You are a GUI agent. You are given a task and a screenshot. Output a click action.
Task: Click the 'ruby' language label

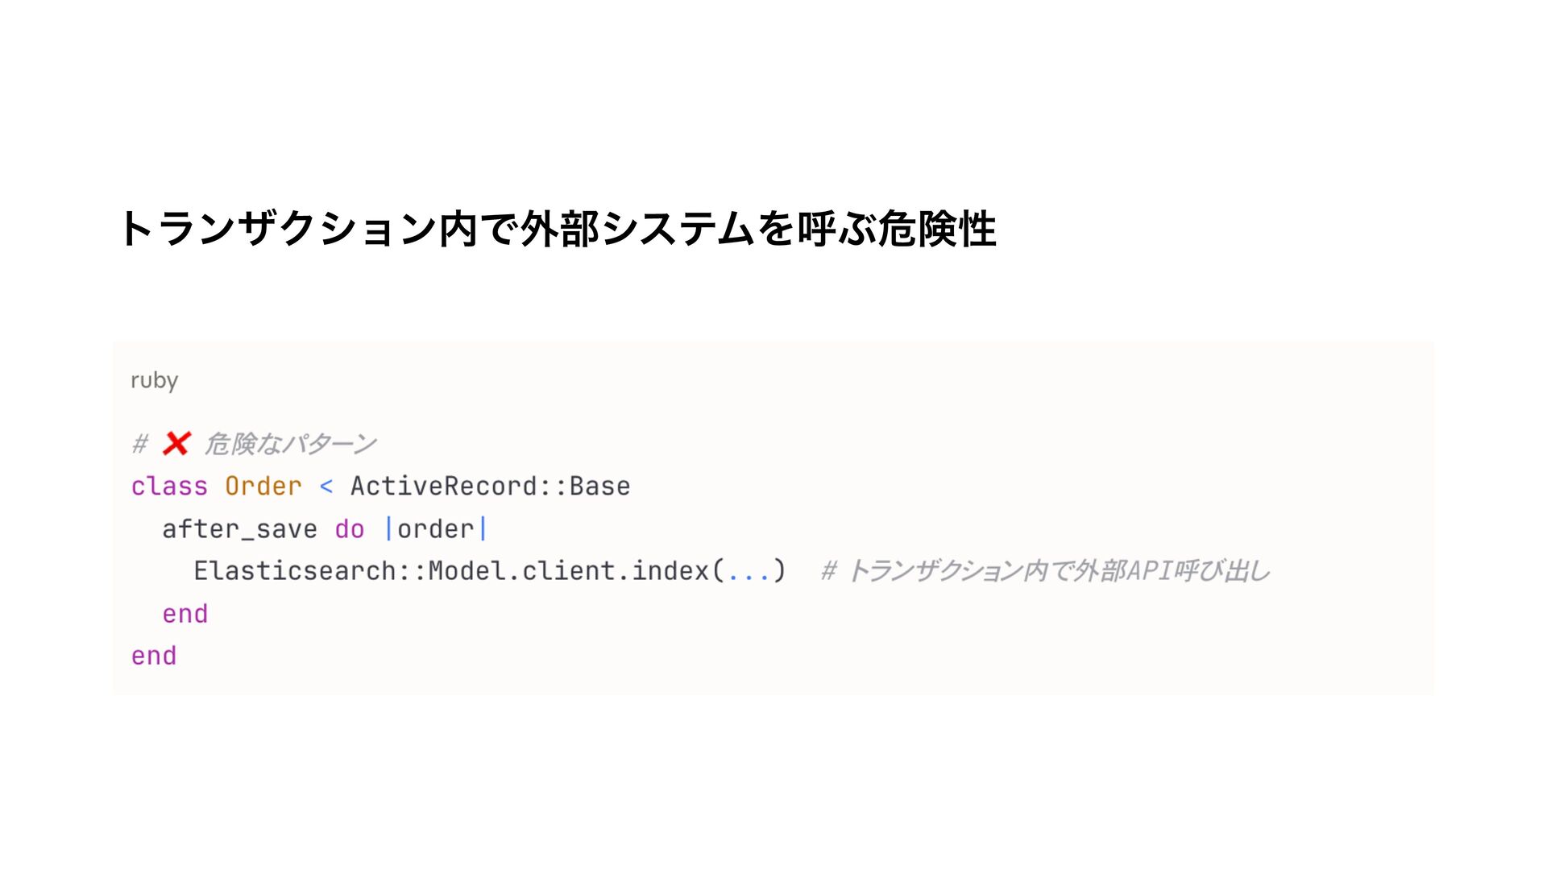point(154,380)
